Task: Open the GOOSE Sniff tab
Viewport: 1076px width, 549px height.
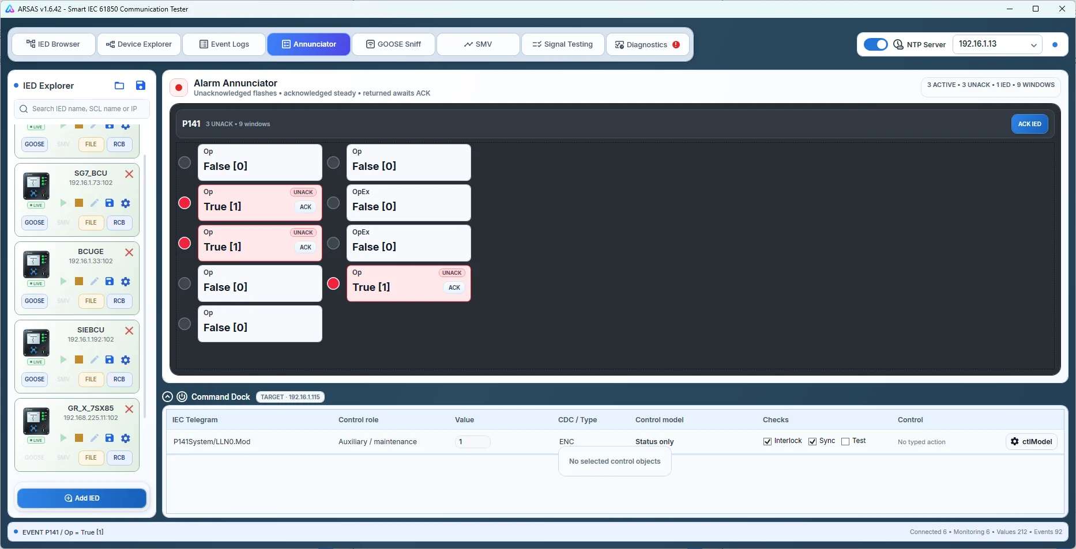Action: tap(393, 44)
